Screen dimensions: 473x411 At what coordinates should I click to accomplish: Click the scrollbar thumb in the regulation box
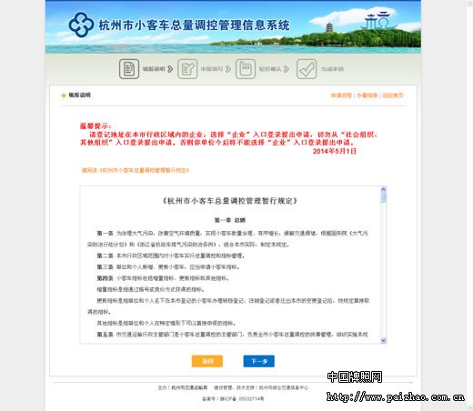point(383,197)
